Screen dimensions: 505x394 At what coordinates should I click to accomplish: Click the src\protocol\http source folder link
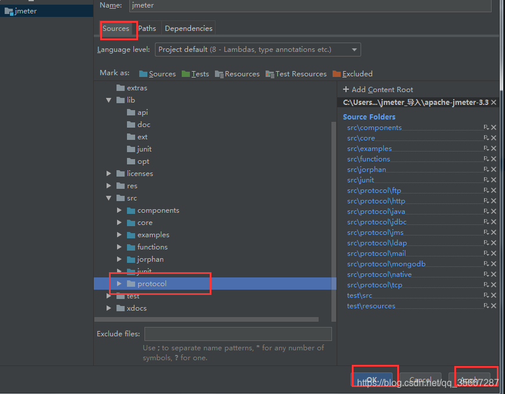coord(376,201)
